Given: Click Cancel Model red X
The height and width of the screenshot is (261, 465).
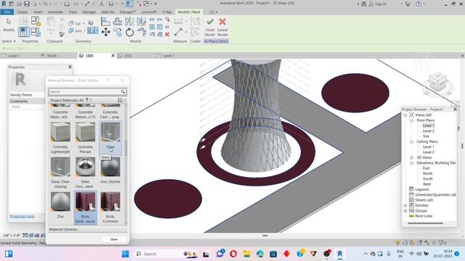Looking at the screenshot, I should click(x=222, y=27).
